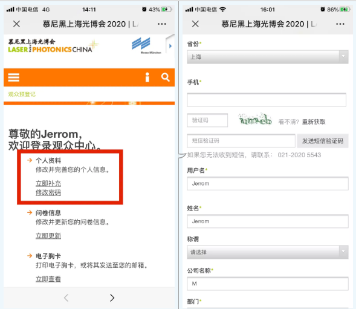Go forward with bottom right chevron
This screenshot has height=309, width=356.
pyautogui.click(x=112, y=298)
